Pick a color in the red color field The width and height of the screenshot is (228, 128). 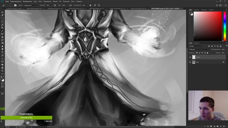[208, 26]
